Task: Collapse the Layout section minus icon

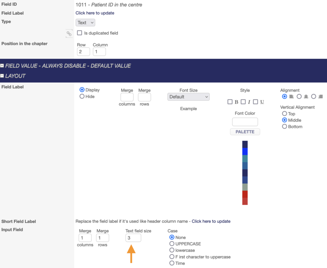Action: coord(2,76)
